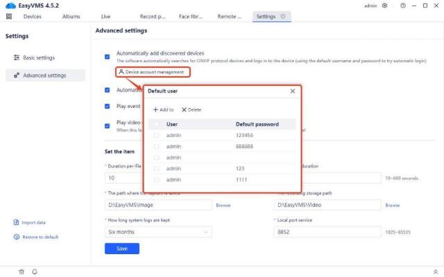Open the help question mark icon

coord(402,6)
